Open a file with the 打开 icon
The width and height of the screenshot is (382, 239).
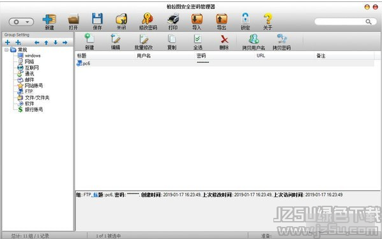coord(73,19)
